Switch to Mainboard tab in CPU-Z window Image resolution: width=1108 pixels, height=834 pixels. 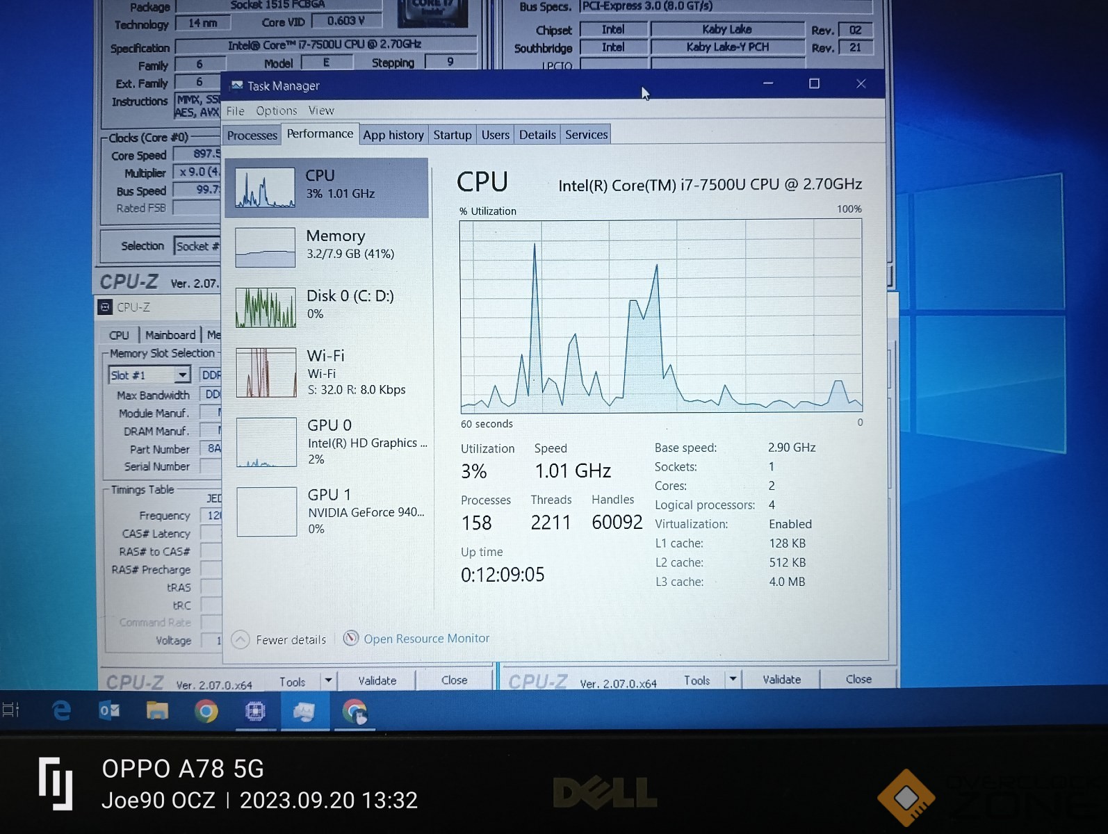click(x=170, y=335)
